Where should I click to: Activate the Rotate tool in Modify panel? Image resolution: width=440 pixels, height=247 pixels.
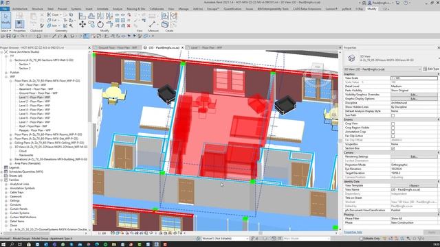(100, 25)
